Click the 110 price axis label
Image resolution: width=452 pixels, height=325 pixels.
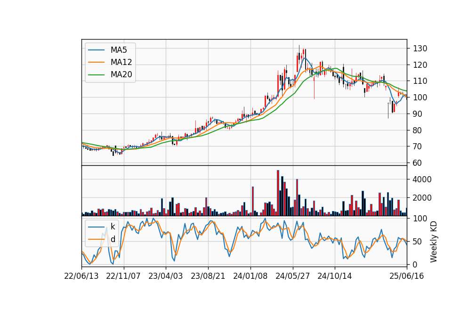(420, 81)
